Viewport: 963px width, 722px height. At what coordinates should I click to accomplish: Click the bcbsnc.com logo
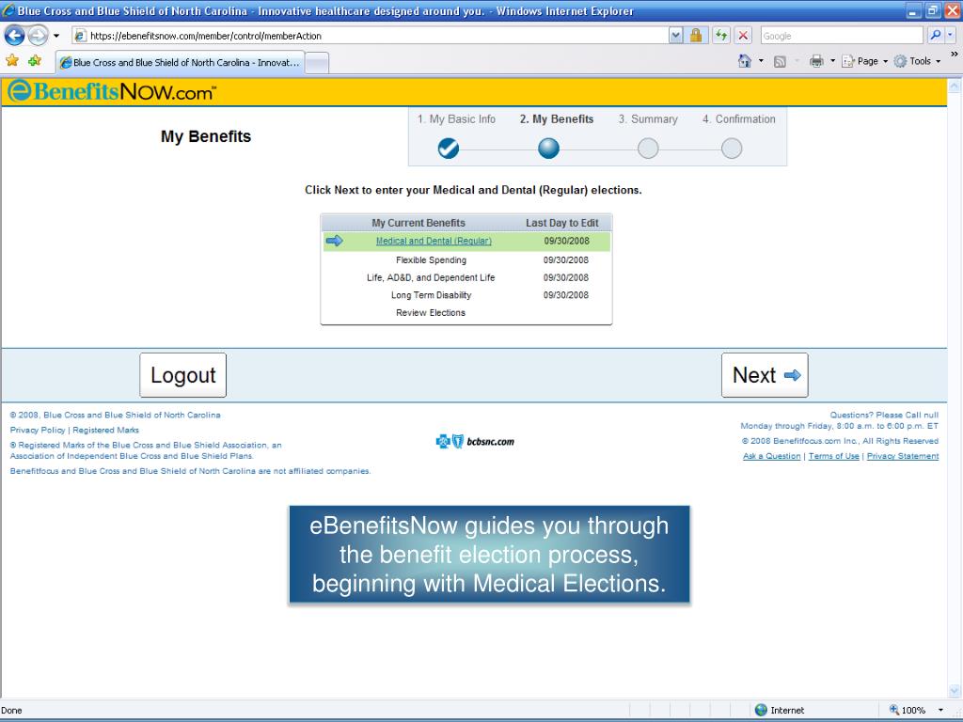click(x=475, y=442)
